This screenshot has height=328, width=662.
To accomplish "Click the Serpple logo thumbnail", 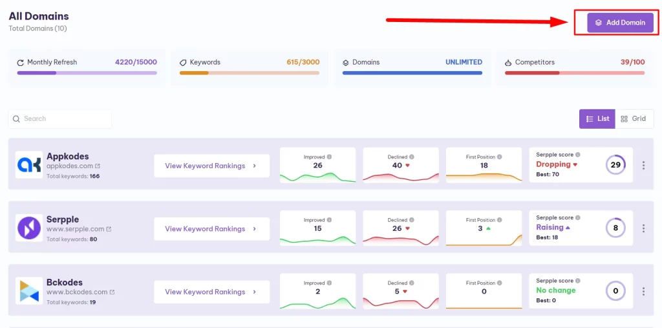I will [x=29, y=228].
